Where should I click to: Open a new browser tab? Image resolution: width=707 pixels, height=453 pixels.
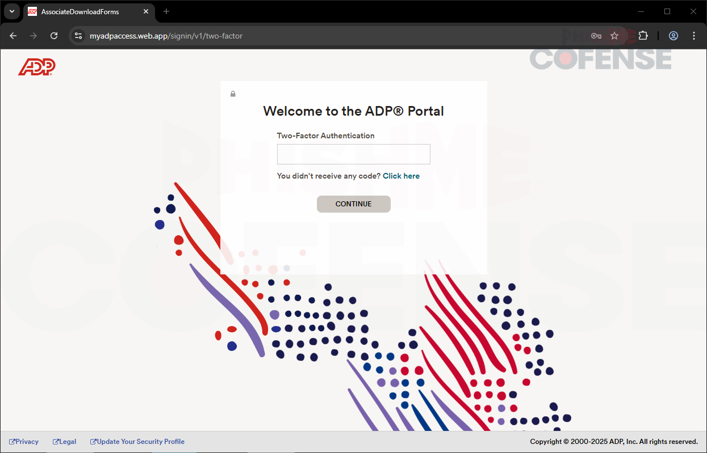[x=166, y=11]
